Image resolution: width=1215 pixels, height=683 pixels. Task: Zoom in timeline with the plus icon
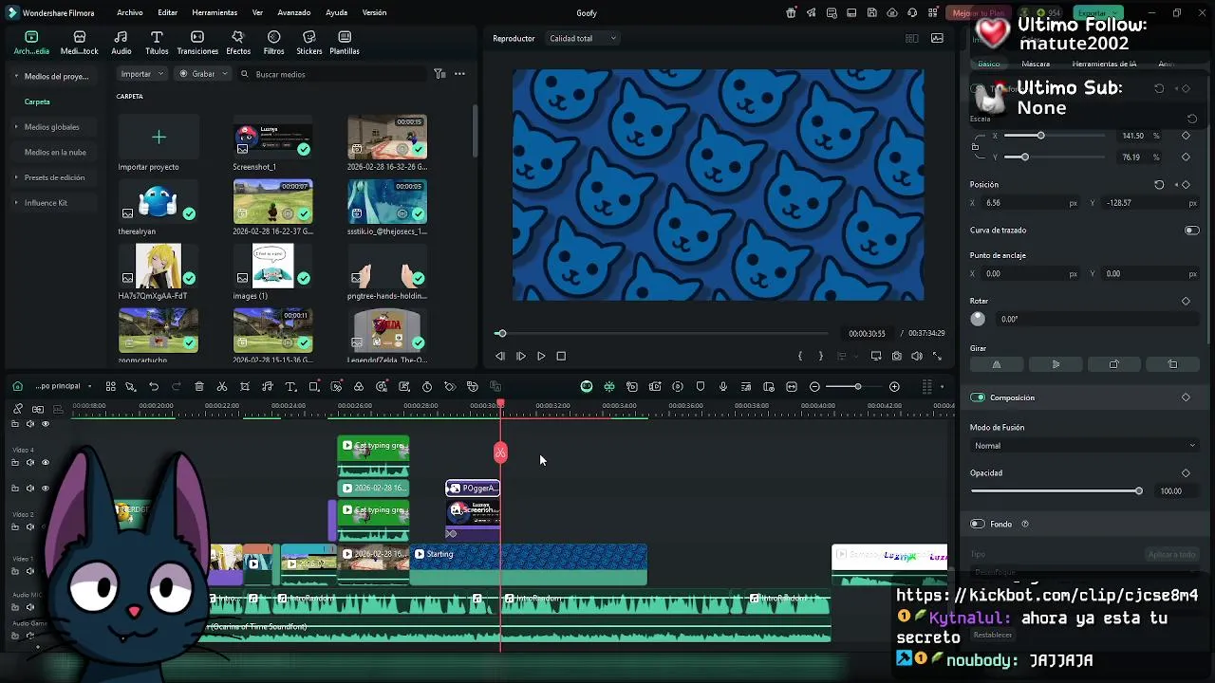tap(894, 387)
